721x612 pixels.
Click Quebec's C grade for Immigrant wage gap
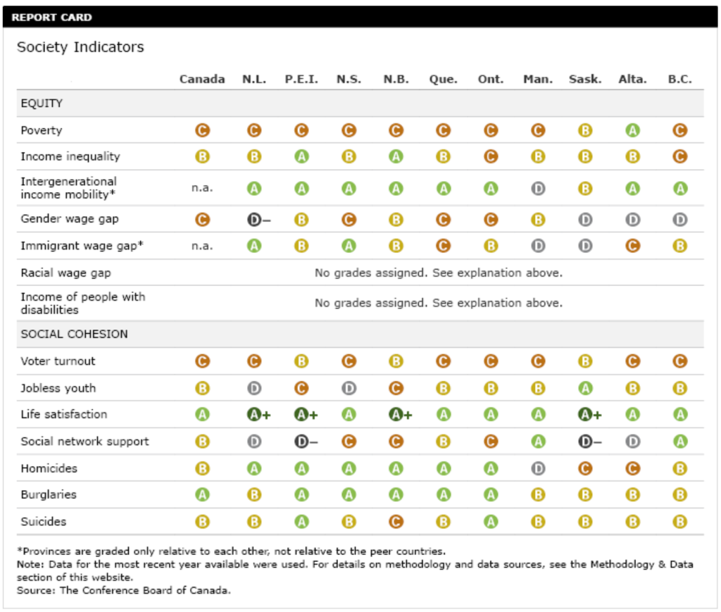[x=443, y=246]
